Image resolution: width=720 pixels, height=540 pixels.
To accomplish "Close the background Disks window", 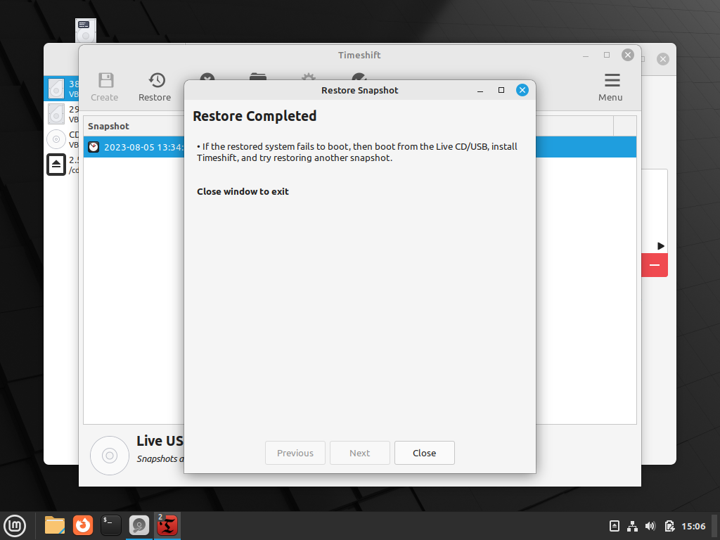I will pyautogui.click(x=662, y=59).
